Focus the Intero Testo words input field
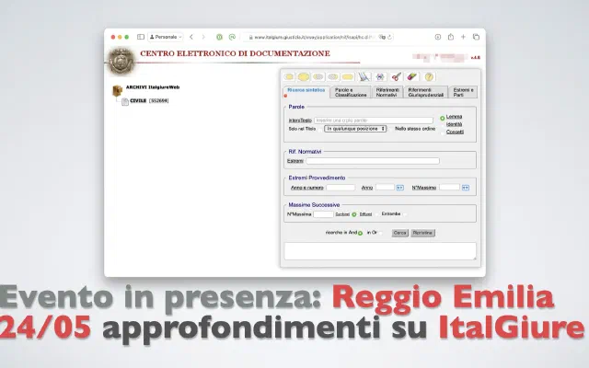The width and height of the screenshot is (589, 368). point(374,121)
